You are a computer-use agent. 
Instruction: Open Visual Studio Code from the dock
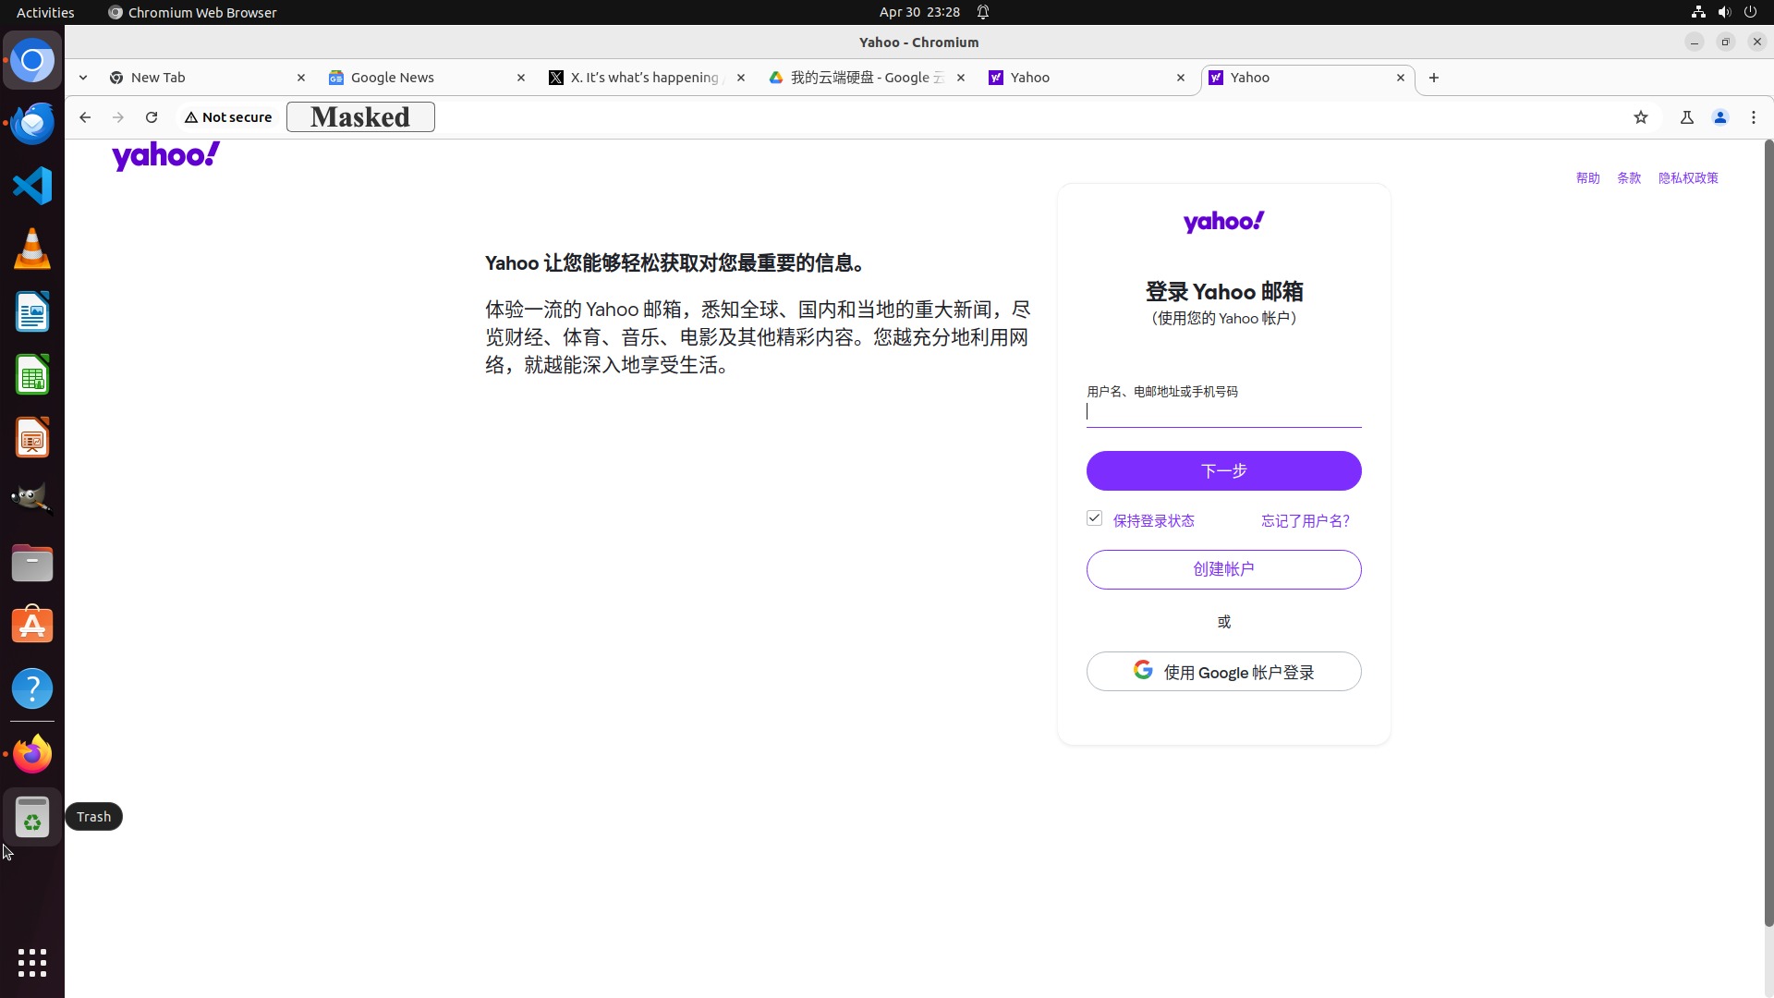(x=32, y=186)
